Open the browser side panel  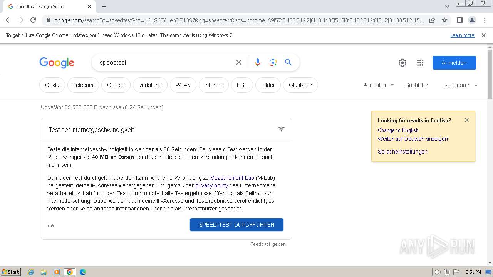(x=459, y=20)
